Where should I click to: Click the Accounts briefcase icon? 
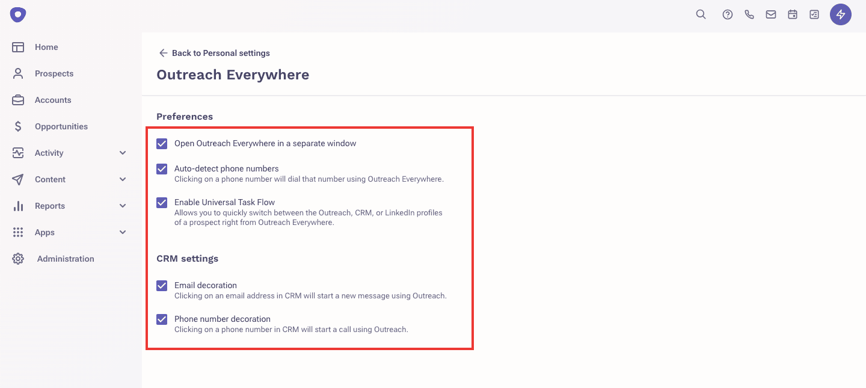pyautogui.click(x=18, y=100)
